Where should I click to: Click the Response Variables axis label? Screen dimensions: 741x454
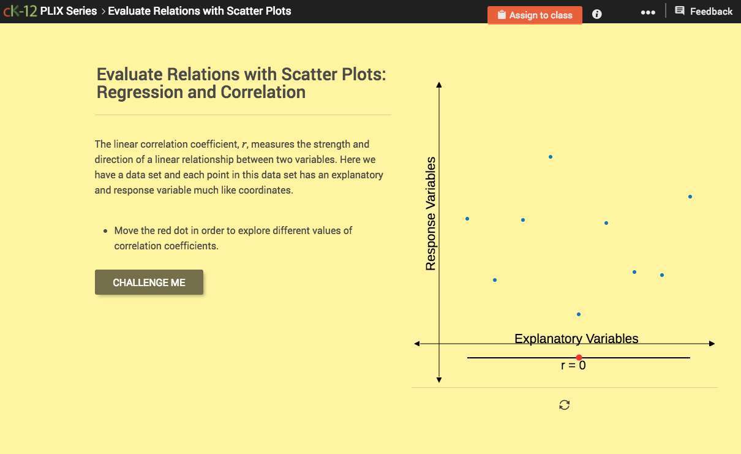click(x=431, y=214)
